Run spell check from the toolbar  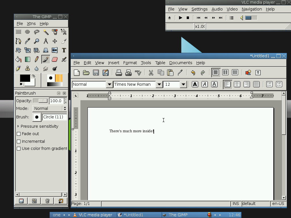coord(138,73)
